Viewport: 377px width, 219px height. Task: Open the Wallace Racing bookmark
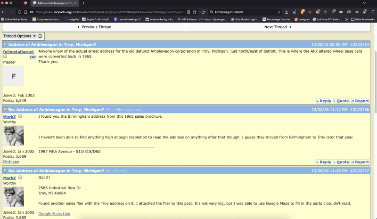160,19
